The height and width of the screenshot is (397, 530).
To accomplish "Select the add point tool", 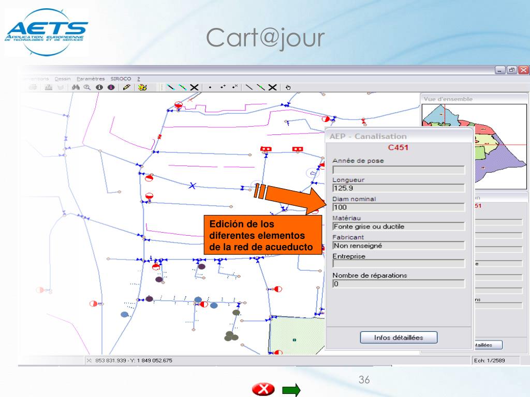I will coord(223,87).
